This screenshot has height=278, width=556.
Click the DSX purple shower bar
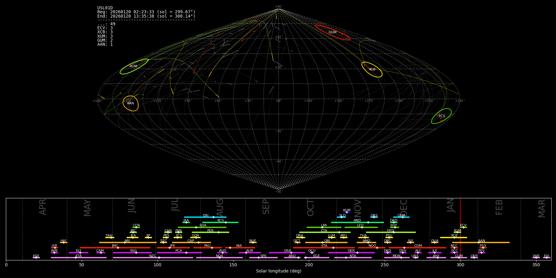(x=287, y=253)
